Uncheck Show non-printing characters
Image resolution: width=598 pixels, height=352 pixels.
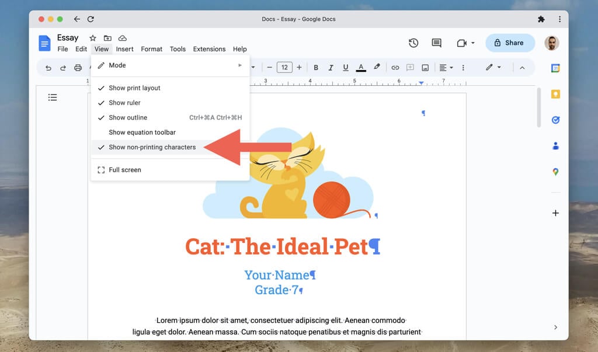coord(152,147)
